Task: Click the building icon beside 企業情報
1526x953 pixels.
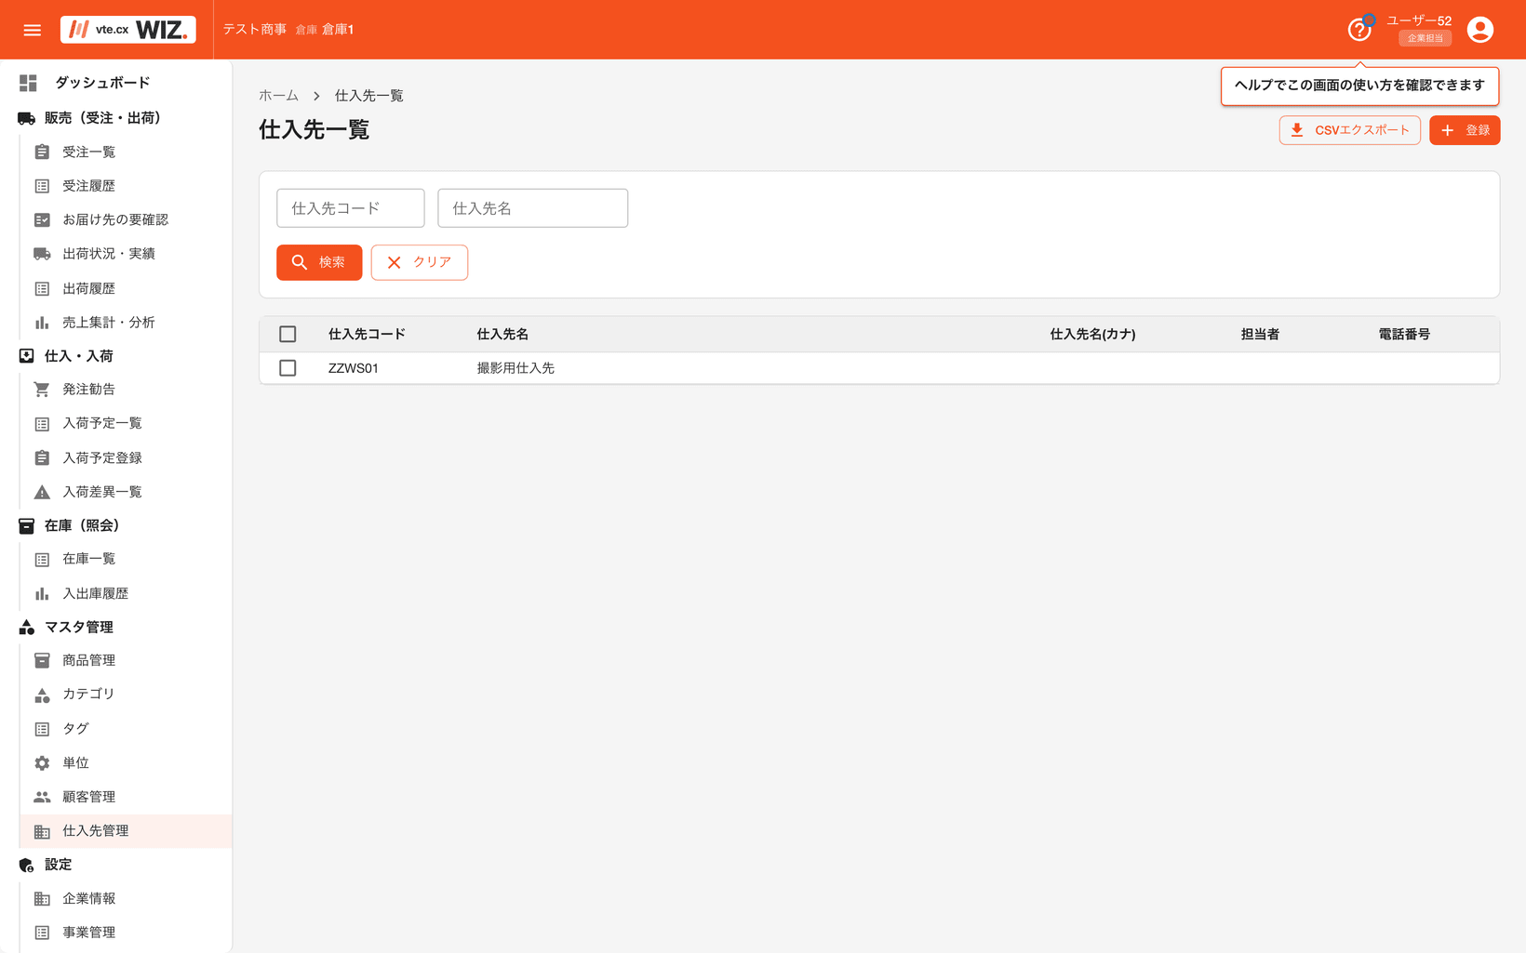Action: click(x=42, y=899)
